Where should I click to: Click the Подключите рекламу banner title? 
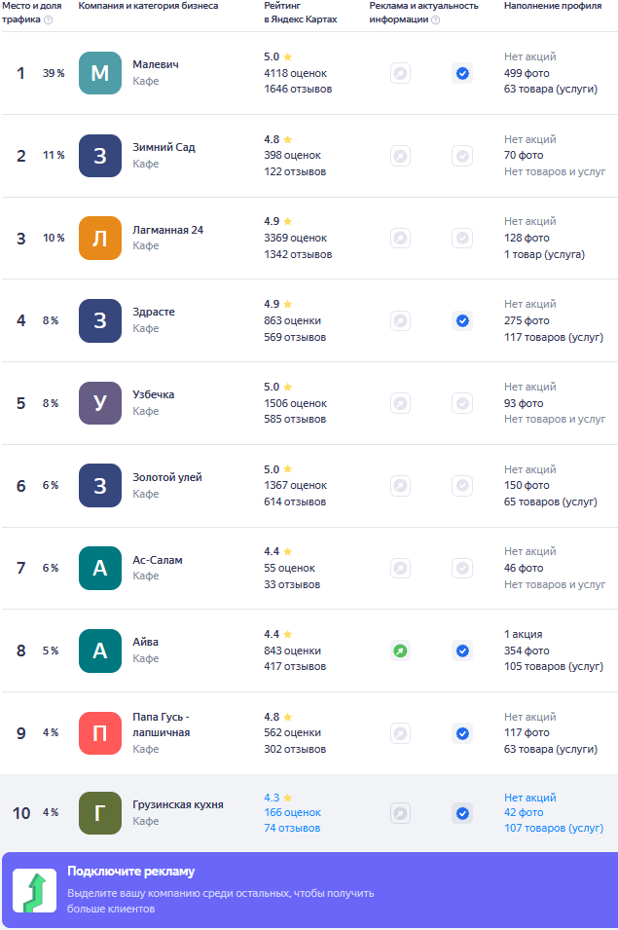click(130, 872)
